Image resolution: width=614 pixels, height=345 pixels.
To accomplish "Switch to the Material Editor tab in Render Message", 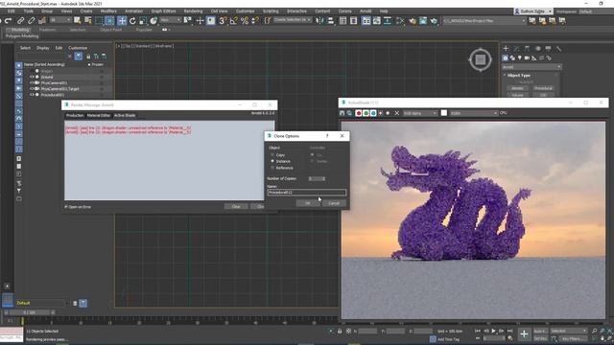I will [x=98, y=115].
